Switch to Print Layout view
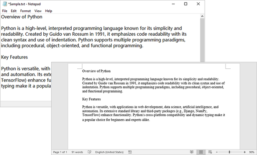 coord(201,152)
